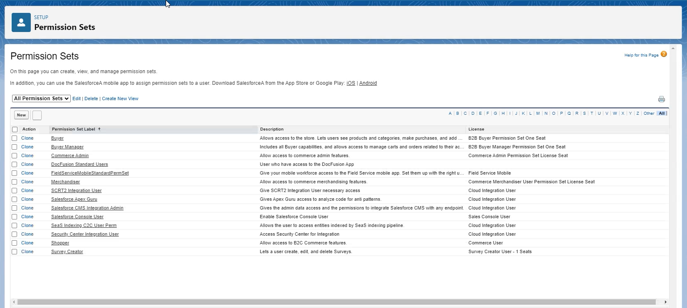The width and height of the screenshot is (687, 308).
Task: Sort by License column header
Action: tap(476, 129)
